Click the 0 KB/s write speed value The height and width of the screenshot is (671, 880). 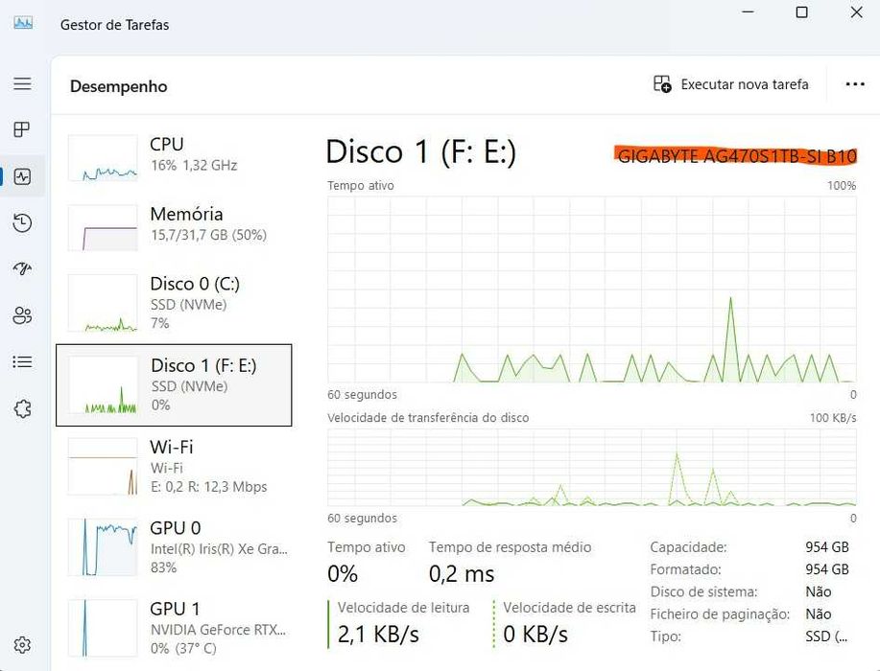coord(535,635)
